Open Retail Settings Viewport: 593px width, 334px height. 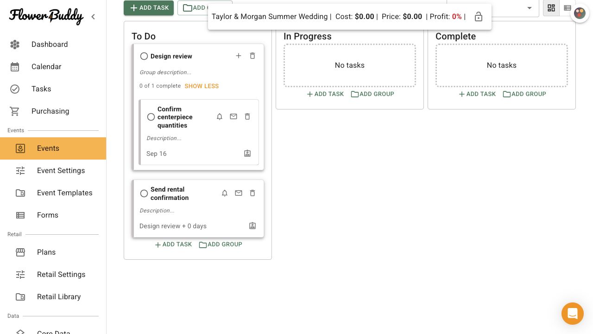point(53,275)
